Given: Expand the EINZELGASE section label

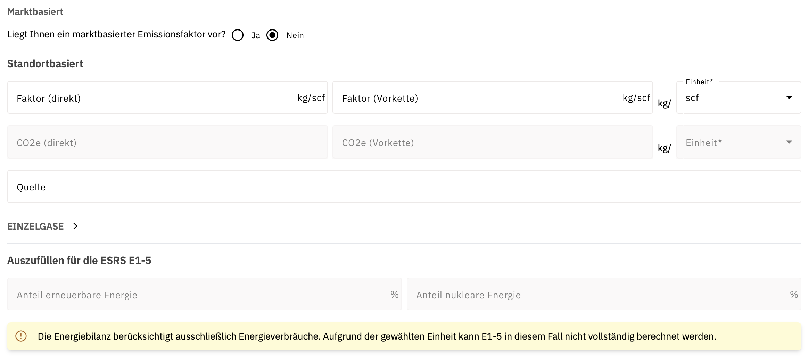Looking at the screenshot, I should pyautogui.click(x=35, y=227).
